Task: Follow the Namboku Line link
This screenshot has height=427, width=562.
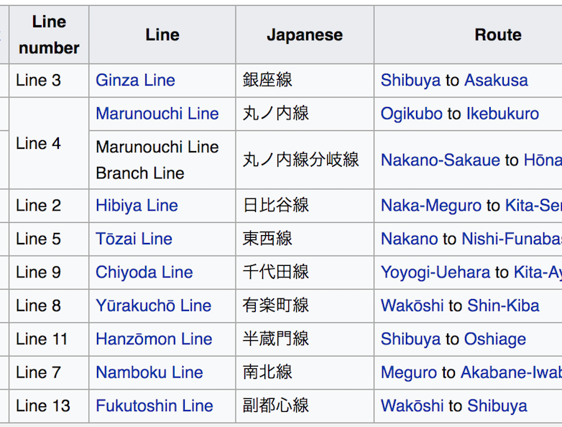Action: 149,372
